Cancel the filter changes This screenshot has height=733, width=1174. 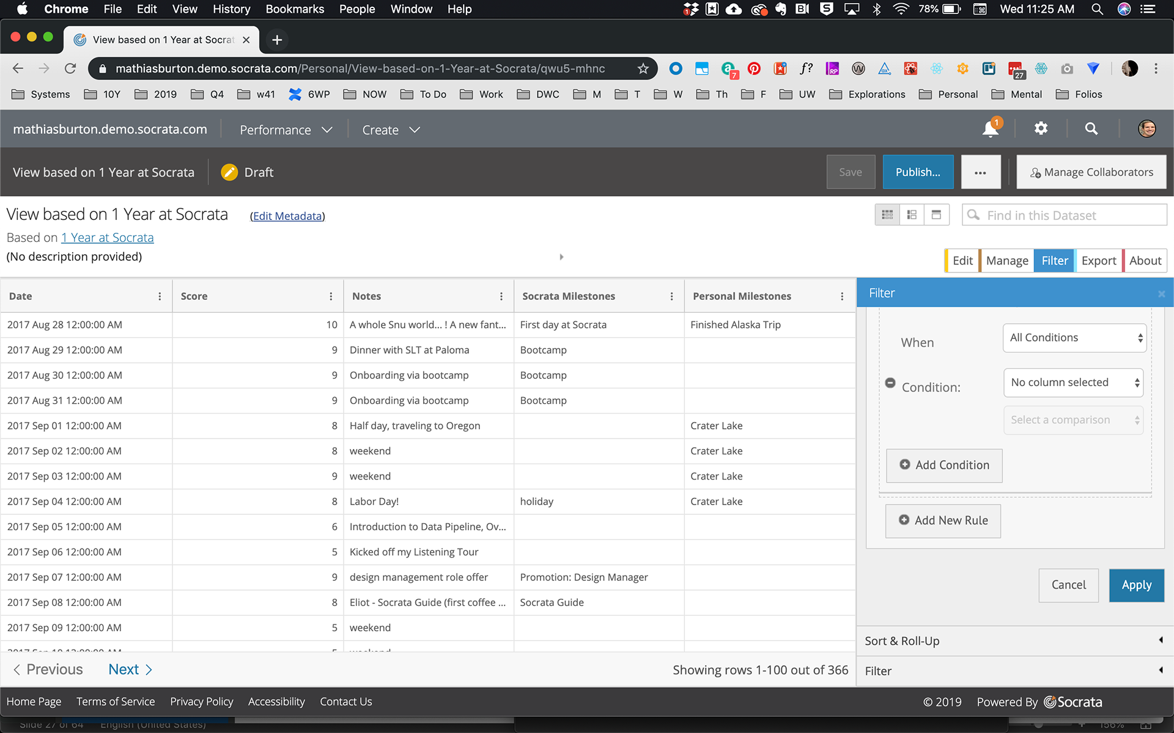point(1068,585)
